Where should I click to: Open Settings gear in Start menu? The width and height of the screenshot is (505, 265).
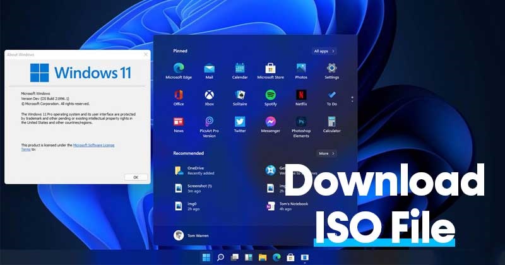point(332,71)
